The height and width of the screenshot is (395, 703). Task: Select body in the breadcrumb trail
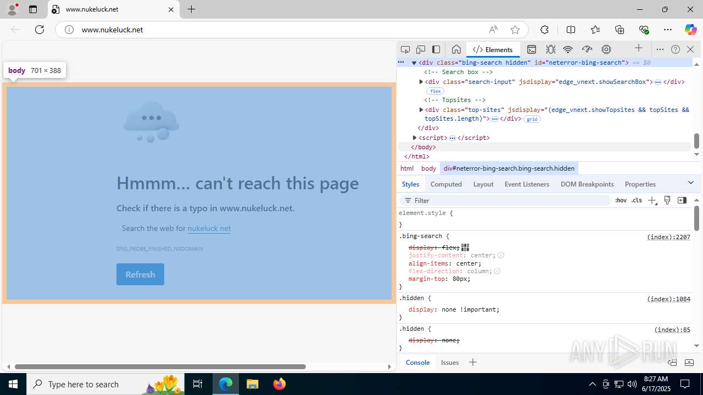[428, 168]
